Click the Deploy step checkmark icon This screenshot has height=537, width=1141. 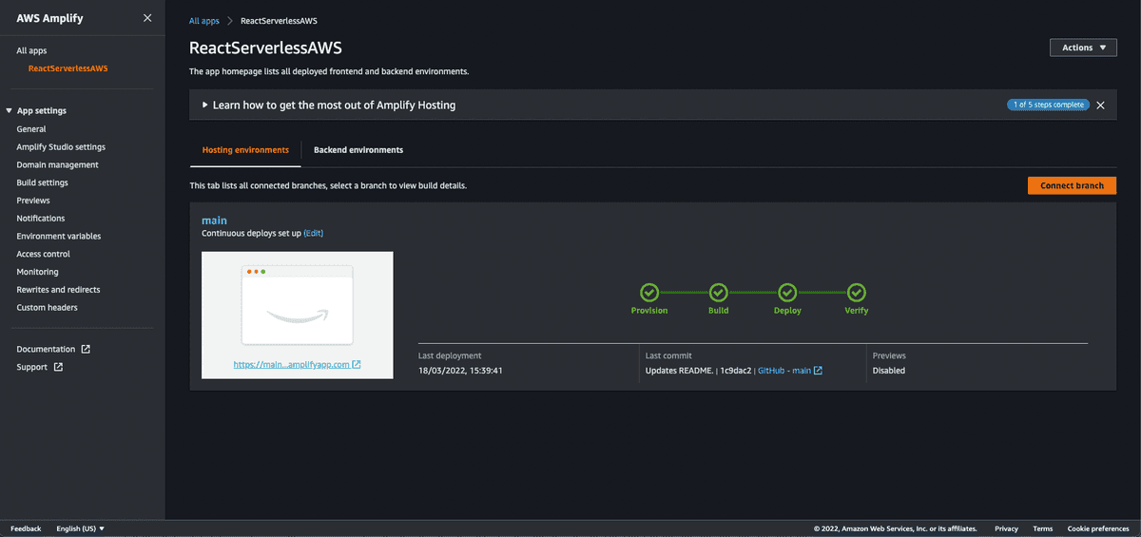click(787, 293)
